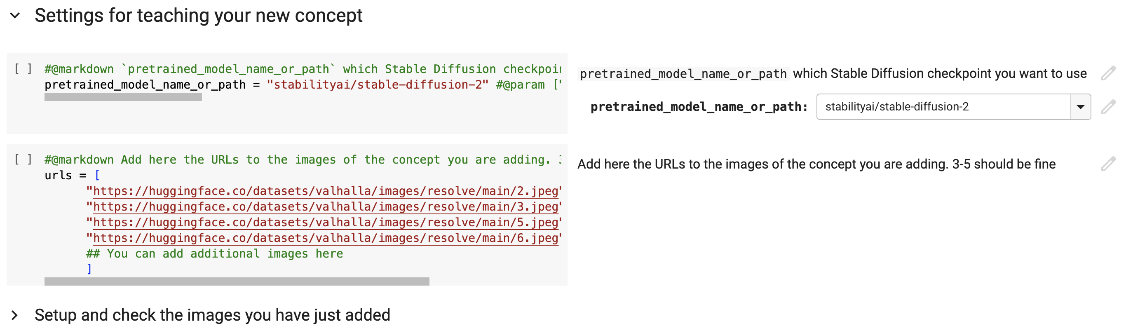This screenshot has width=1126, height=333.
Task: Collapse the Settings for teaching section
Action: (15, 16)
